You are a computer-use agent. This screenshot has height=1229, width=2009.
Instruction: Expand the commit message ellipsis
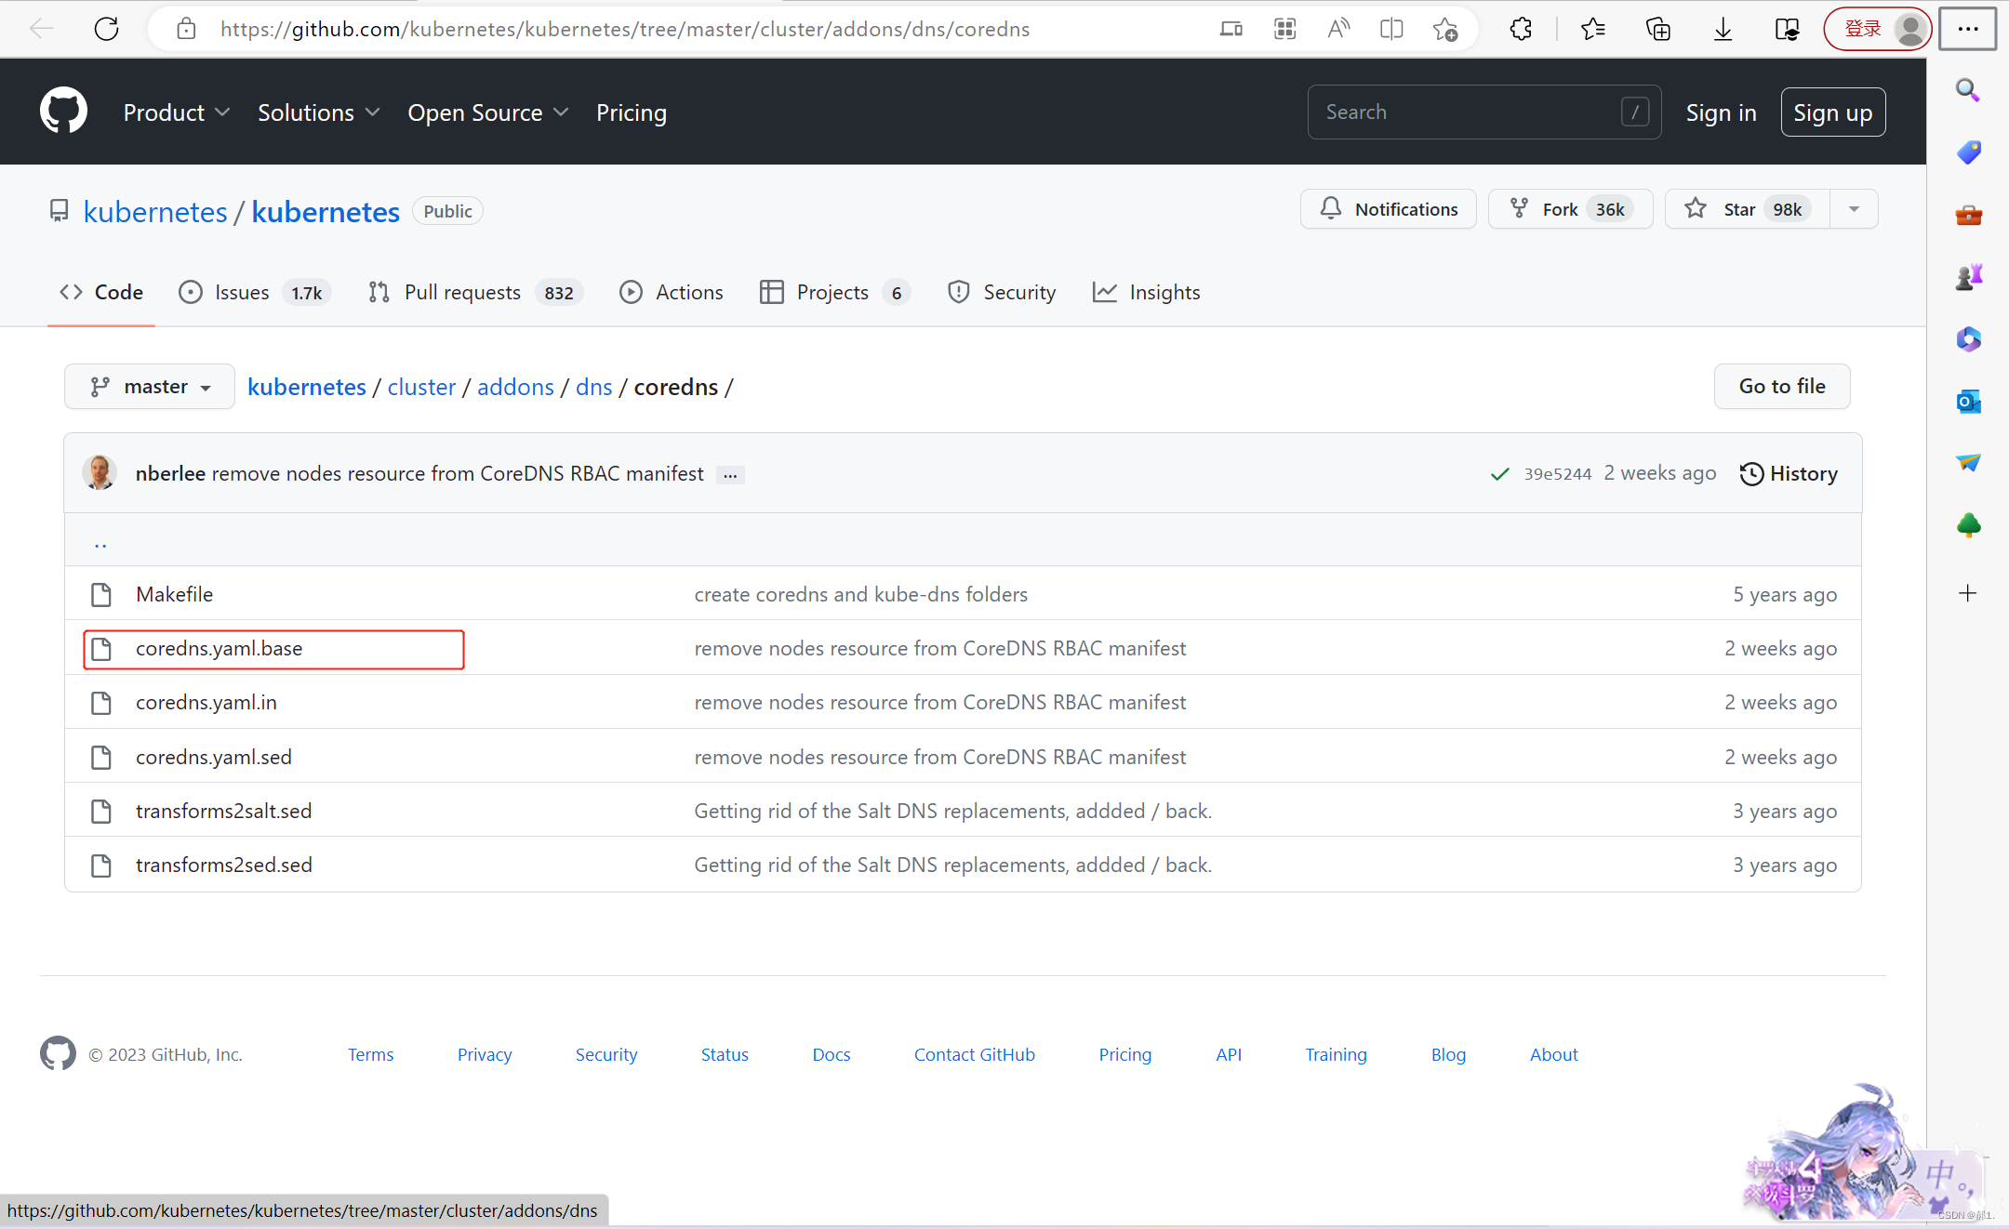point(730,475)
